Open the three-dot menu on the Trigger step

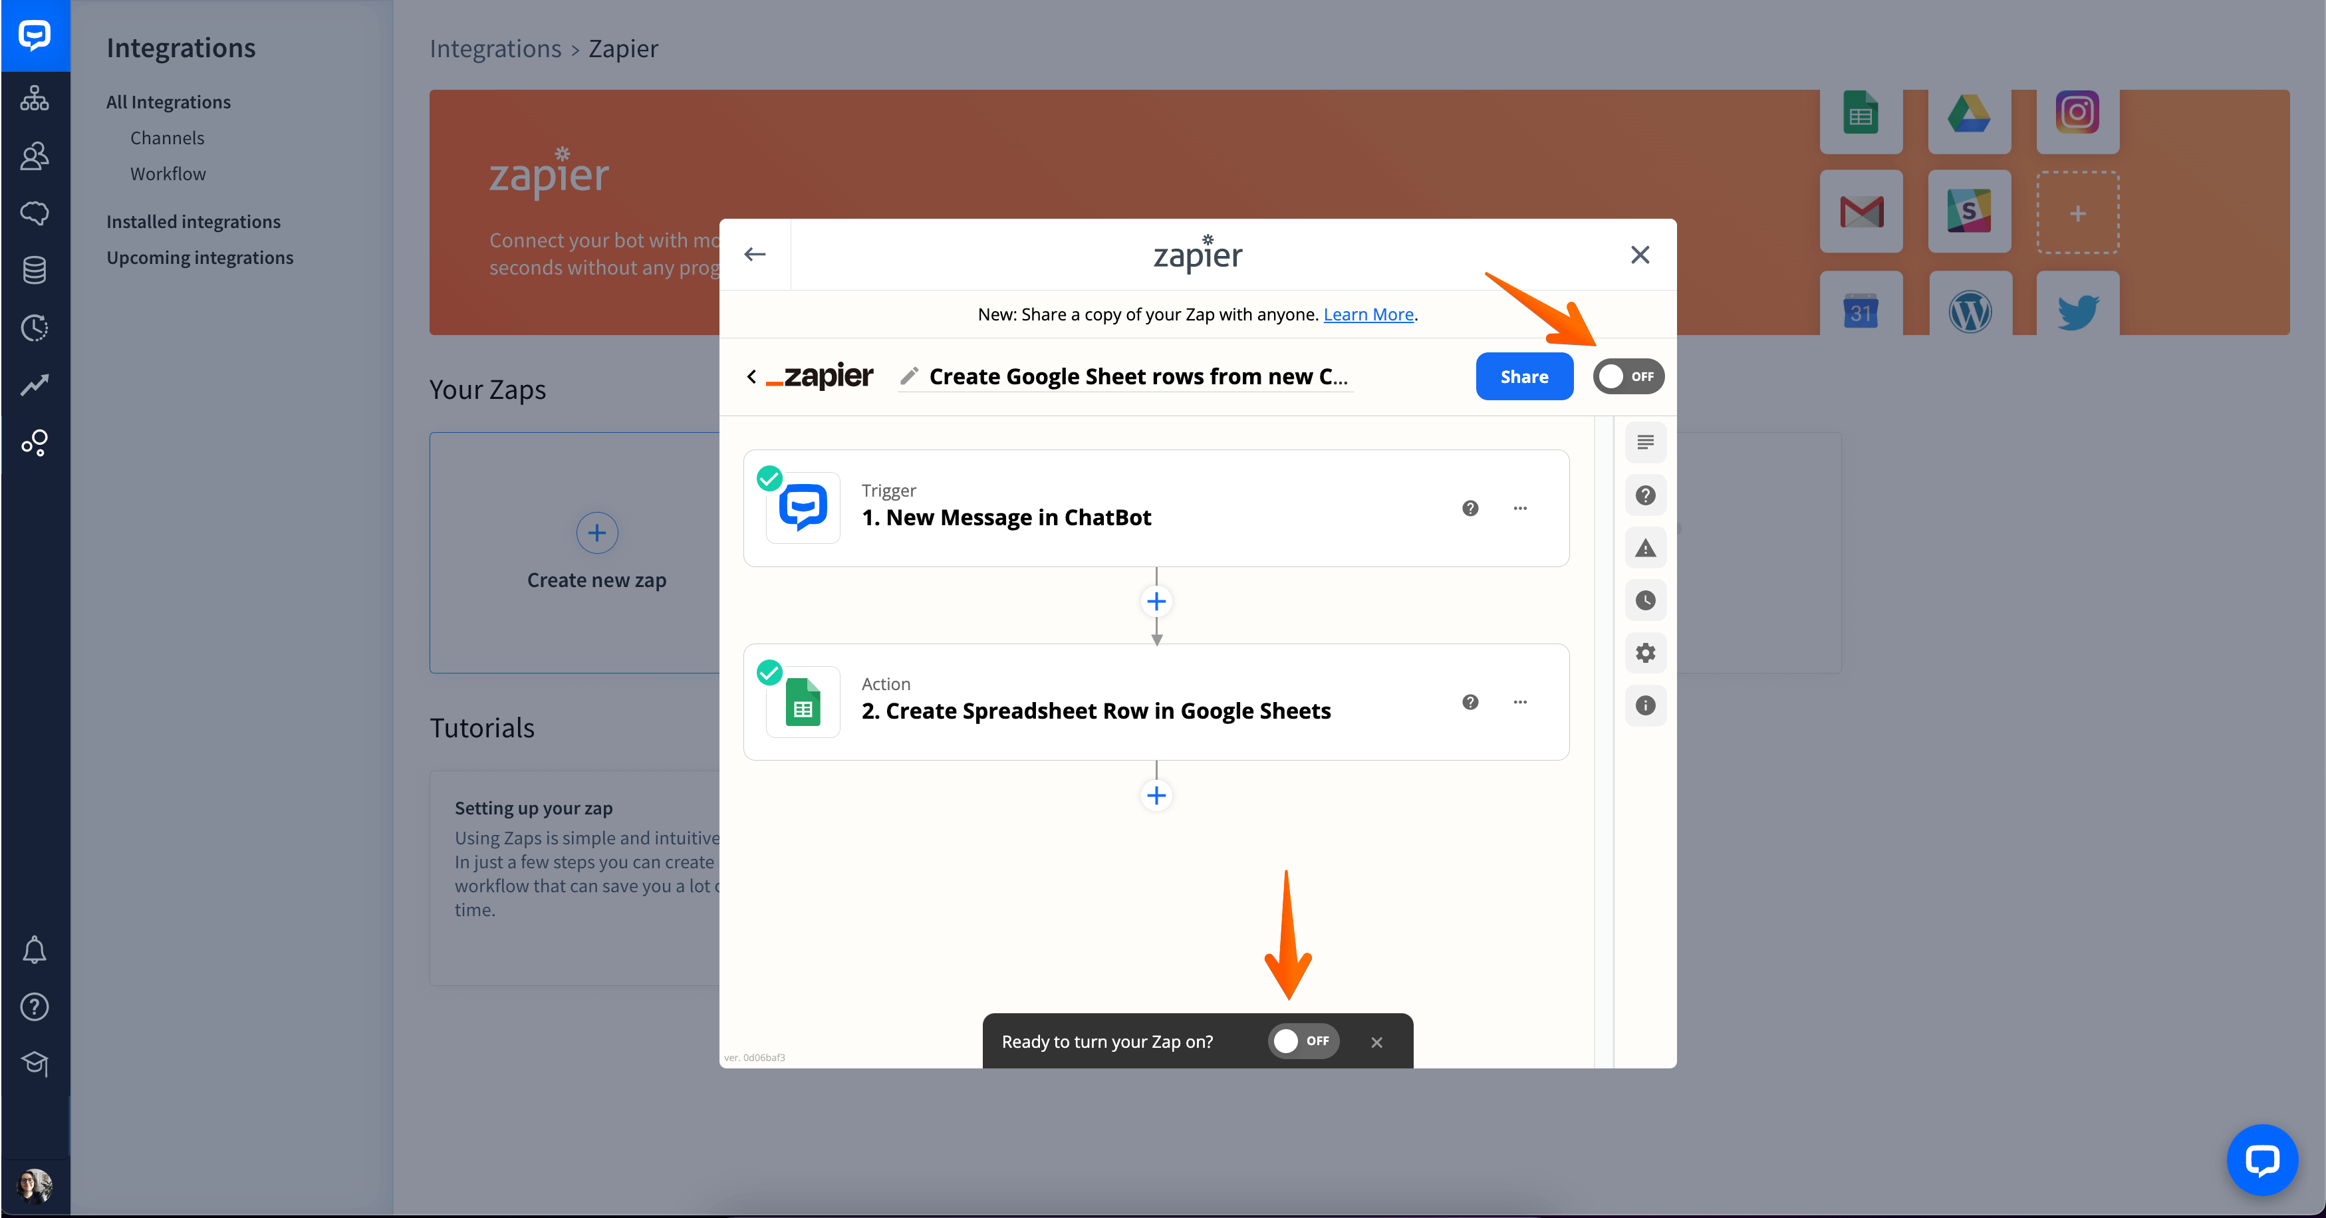[1519, 509]
